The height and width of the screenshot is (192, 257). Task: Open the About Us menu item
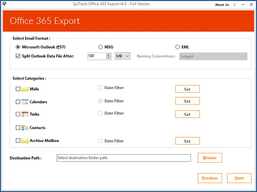222,5
